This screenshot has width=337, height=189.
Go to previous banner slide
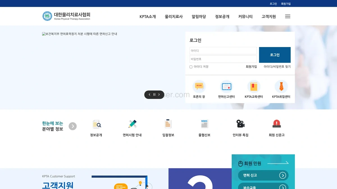tap(149, 95)
